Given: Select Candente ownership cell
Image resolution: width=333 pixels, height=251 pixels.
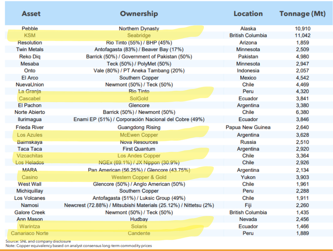Looking at the screenshot, I should tap(139, 233).
